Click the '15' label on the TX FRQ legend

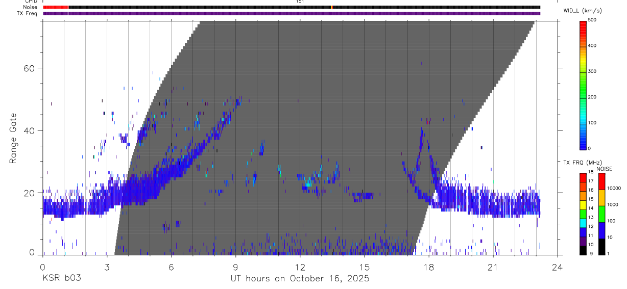pos(591,199)
